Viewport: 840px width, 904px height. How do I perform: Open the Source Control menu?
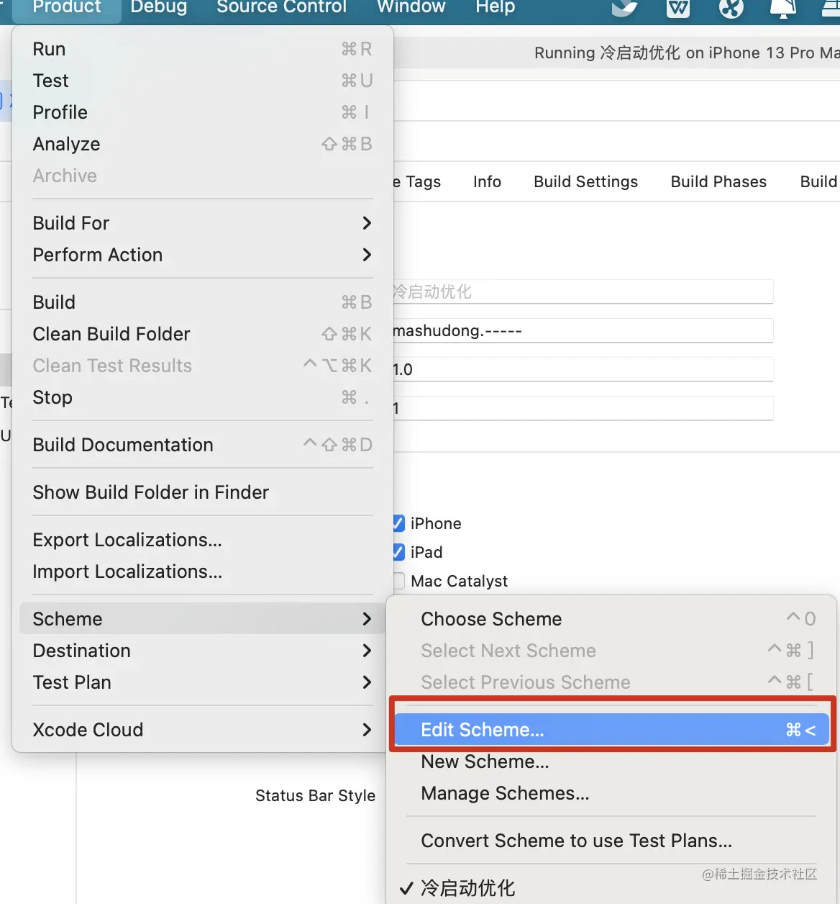pos(281,8)
